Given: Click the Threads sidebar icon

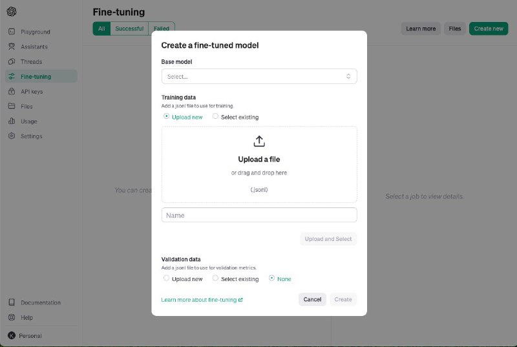Looking at the screenshot, I should [x=12, y=61].
